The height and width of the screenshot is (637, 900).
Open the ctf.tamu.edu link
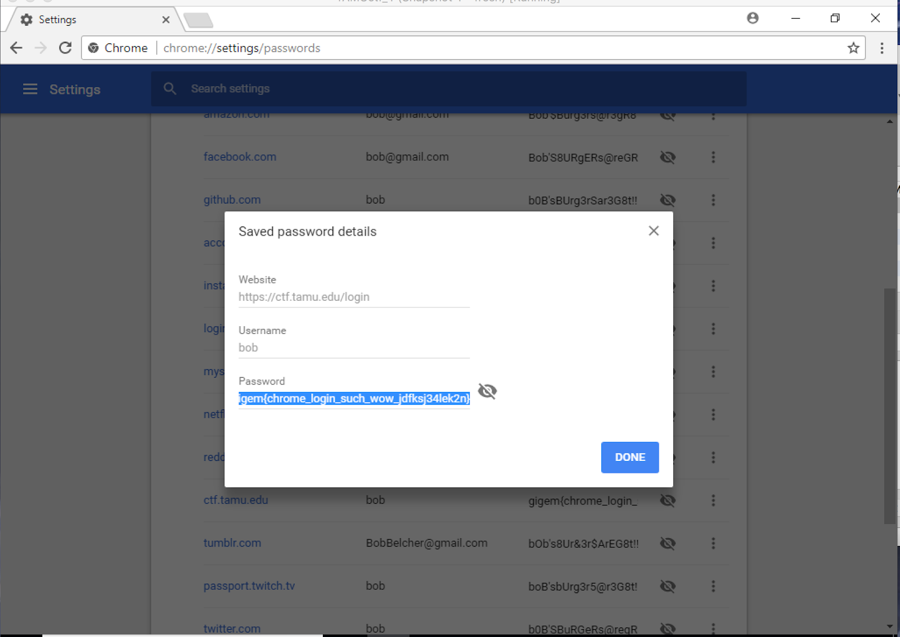[236, 500]
